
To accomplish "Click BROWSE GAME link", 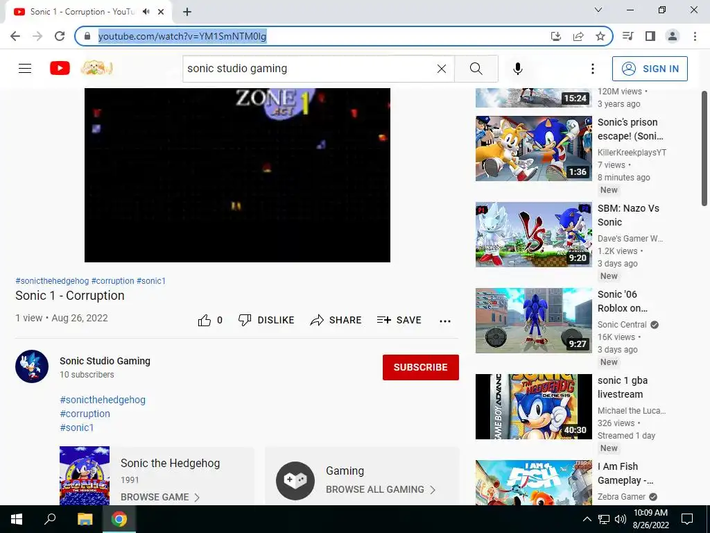I will pos(160,497).
